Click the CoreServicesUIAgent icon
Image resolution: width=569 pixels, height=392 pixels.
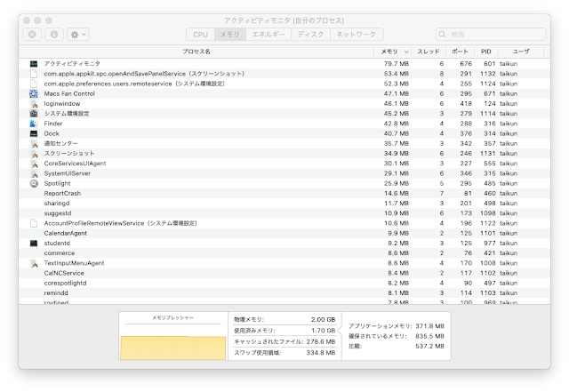(x=34, y=164)
